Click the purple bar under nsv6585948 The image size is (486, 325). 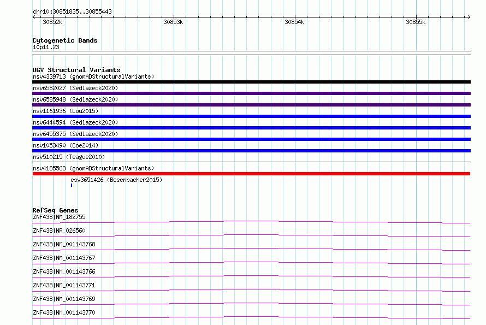[x=251, y=105]
